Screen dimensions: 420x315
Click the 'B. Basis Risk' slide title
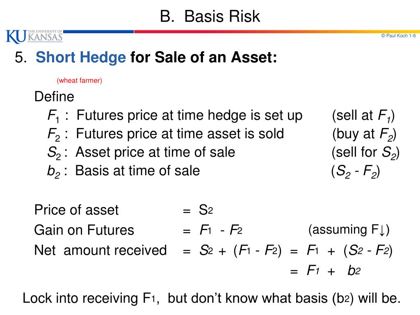210,16
